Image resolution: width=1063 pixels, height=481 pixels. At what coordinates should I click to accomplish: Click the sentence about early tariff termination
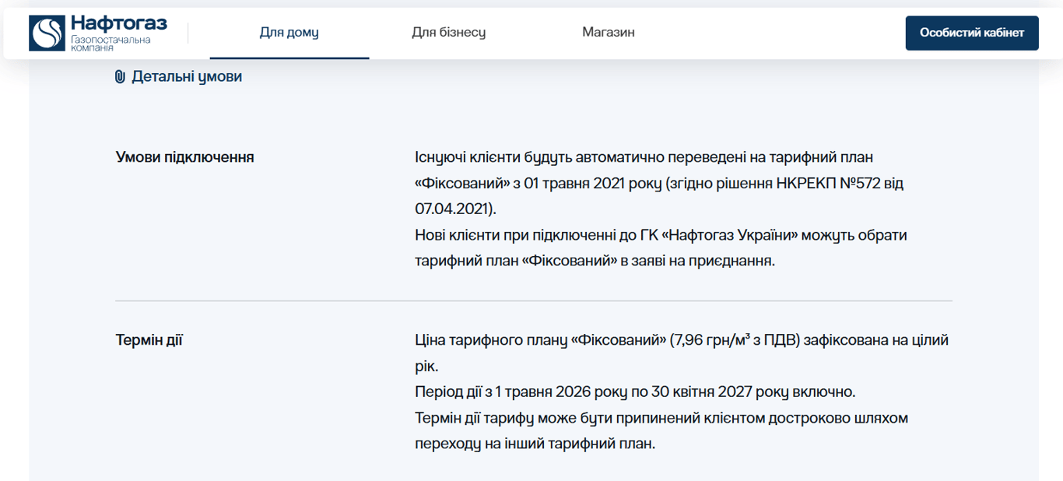[x=661, y=431]
